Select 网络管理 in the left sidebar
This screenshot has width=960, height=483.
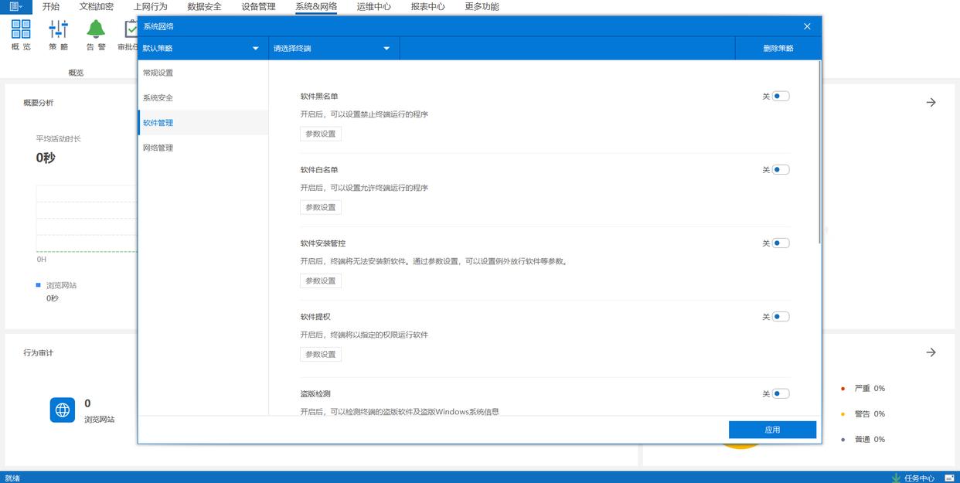pyautogui.click(x=158, y=148)
